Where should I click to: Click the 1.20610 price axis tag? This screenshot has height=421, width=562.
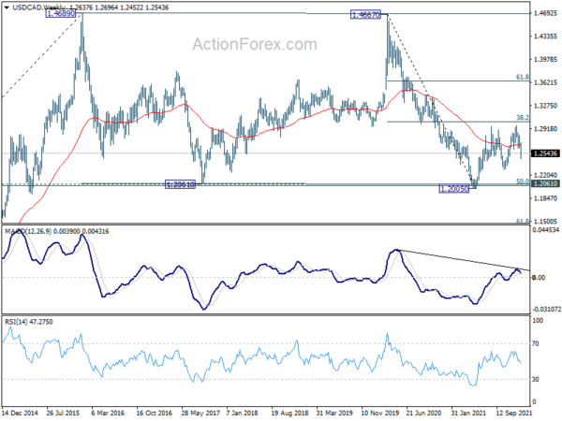(x=545, y=183)
